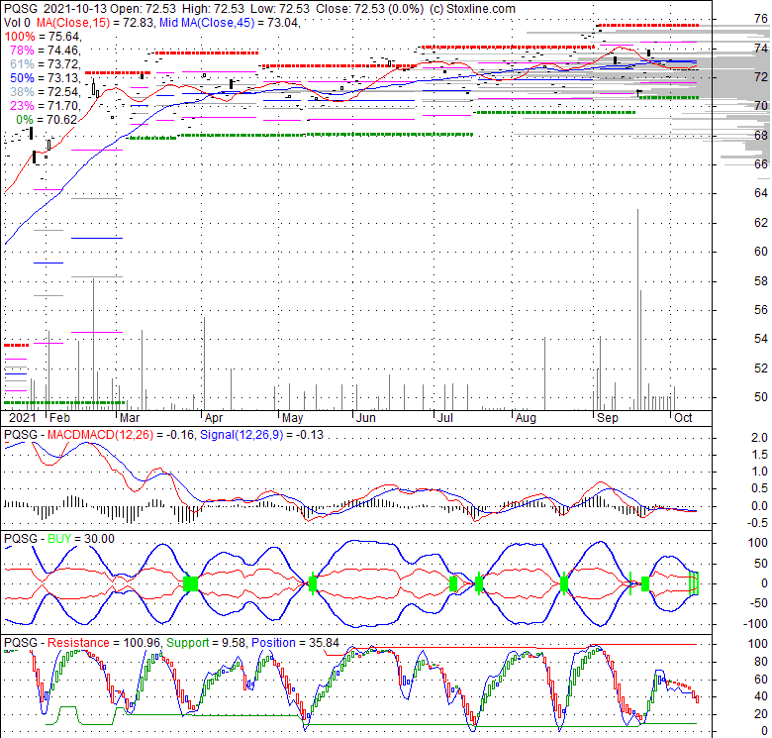Click the Resistance = 100.96 label
This screenshot has width=772, height=738.
click(x=97, y=642)
